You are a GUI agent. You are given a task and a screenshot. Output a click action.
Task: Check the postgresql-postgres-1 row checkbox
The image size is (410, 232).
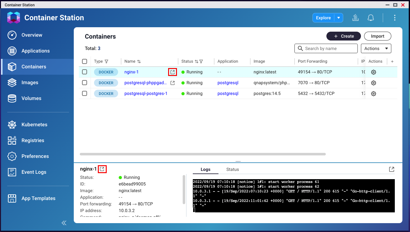[x=85, y=94]
